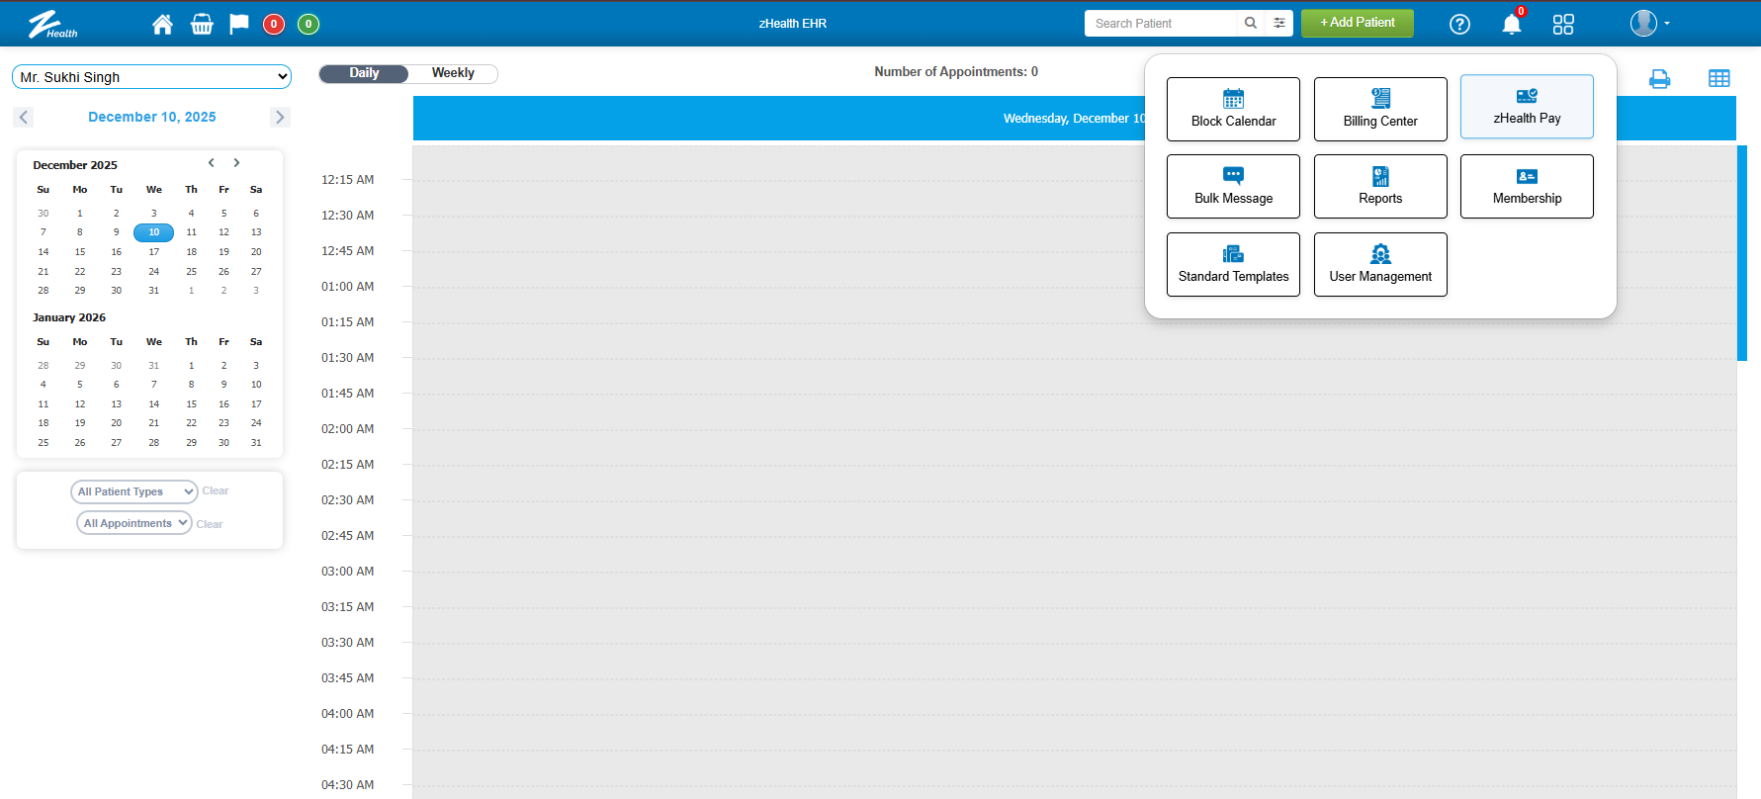Screen dimensions: 1761x799
Task: Open User Management tile
Action: [x=1380, y=264]
